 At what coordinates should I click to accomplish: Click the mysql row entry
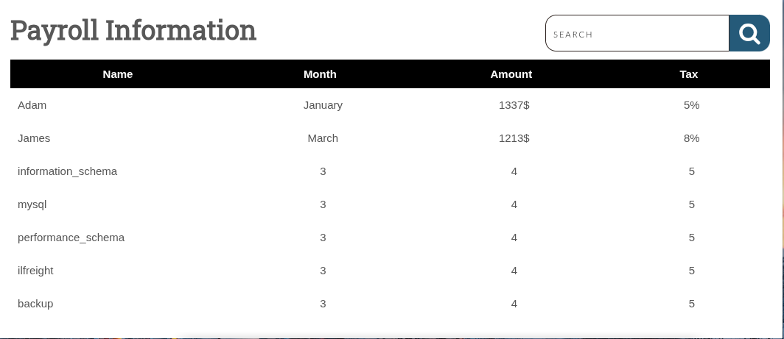(32, 204)
